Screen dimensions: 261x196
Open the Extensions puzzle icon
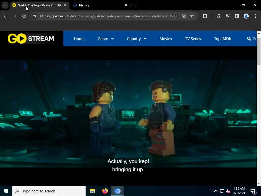click(205, 16)
